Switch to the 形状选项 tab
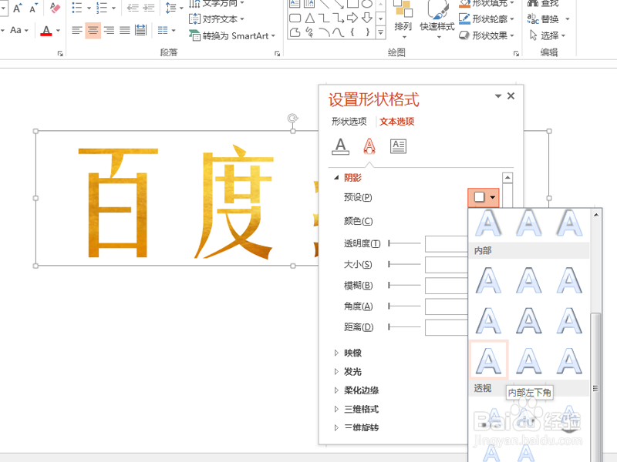Viewport: 617px width, 462px height. point(349,122)
